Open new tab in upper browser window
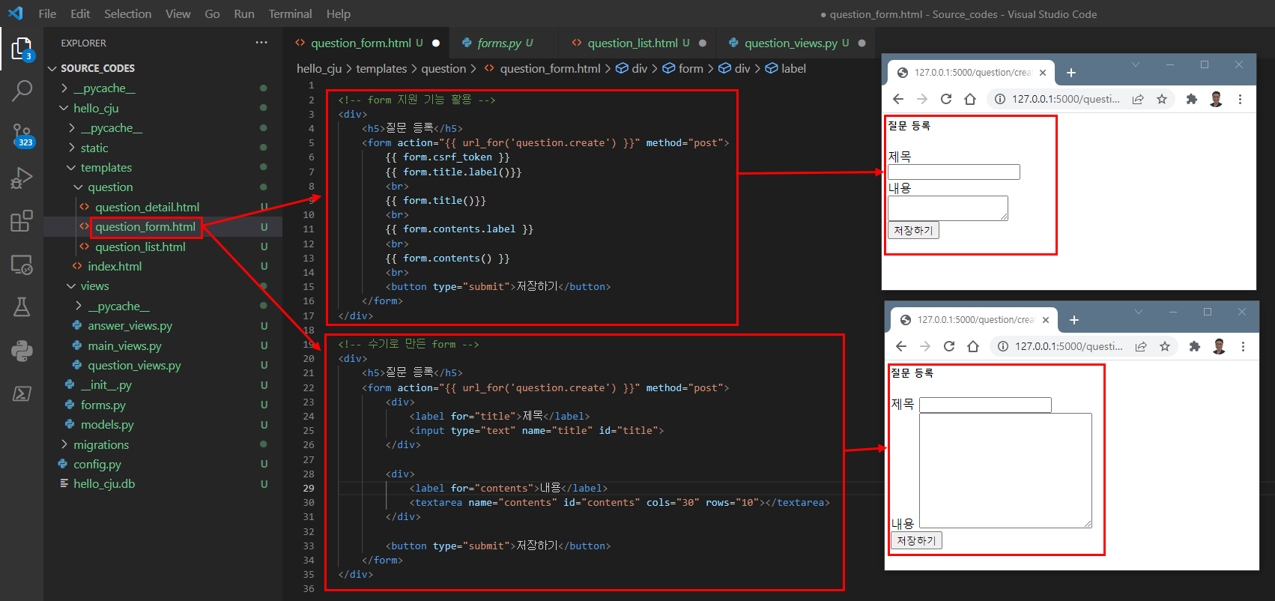The height and width of the screenshot is (601, 1275). pyautogui.click(x=1071, y=73)
